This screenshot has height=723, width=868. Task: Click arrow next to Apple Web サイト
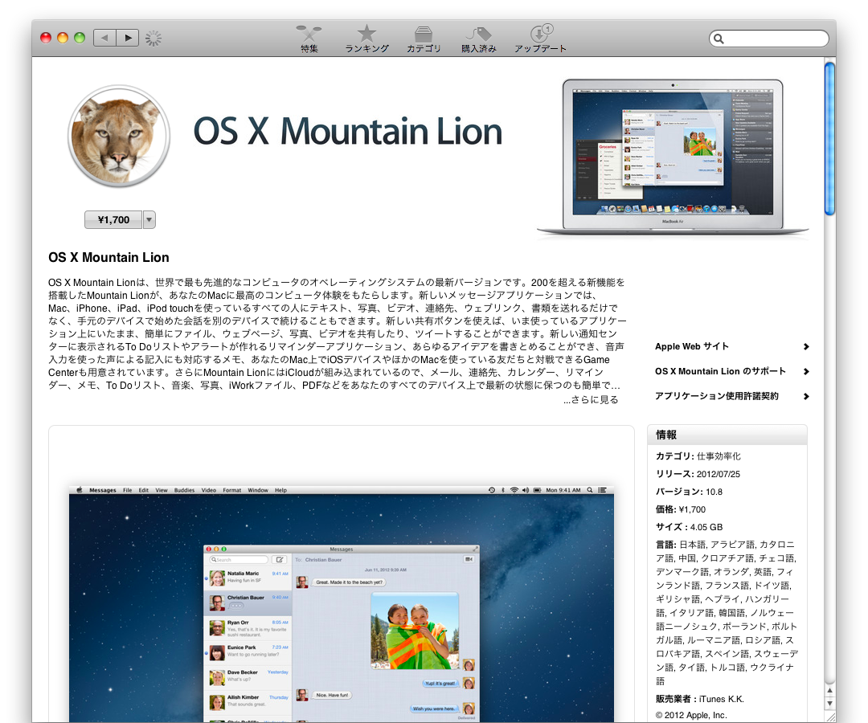806,347
